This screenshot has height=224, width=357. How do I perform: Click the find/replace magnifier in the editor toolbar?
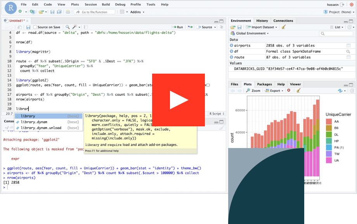click(68, 27)
